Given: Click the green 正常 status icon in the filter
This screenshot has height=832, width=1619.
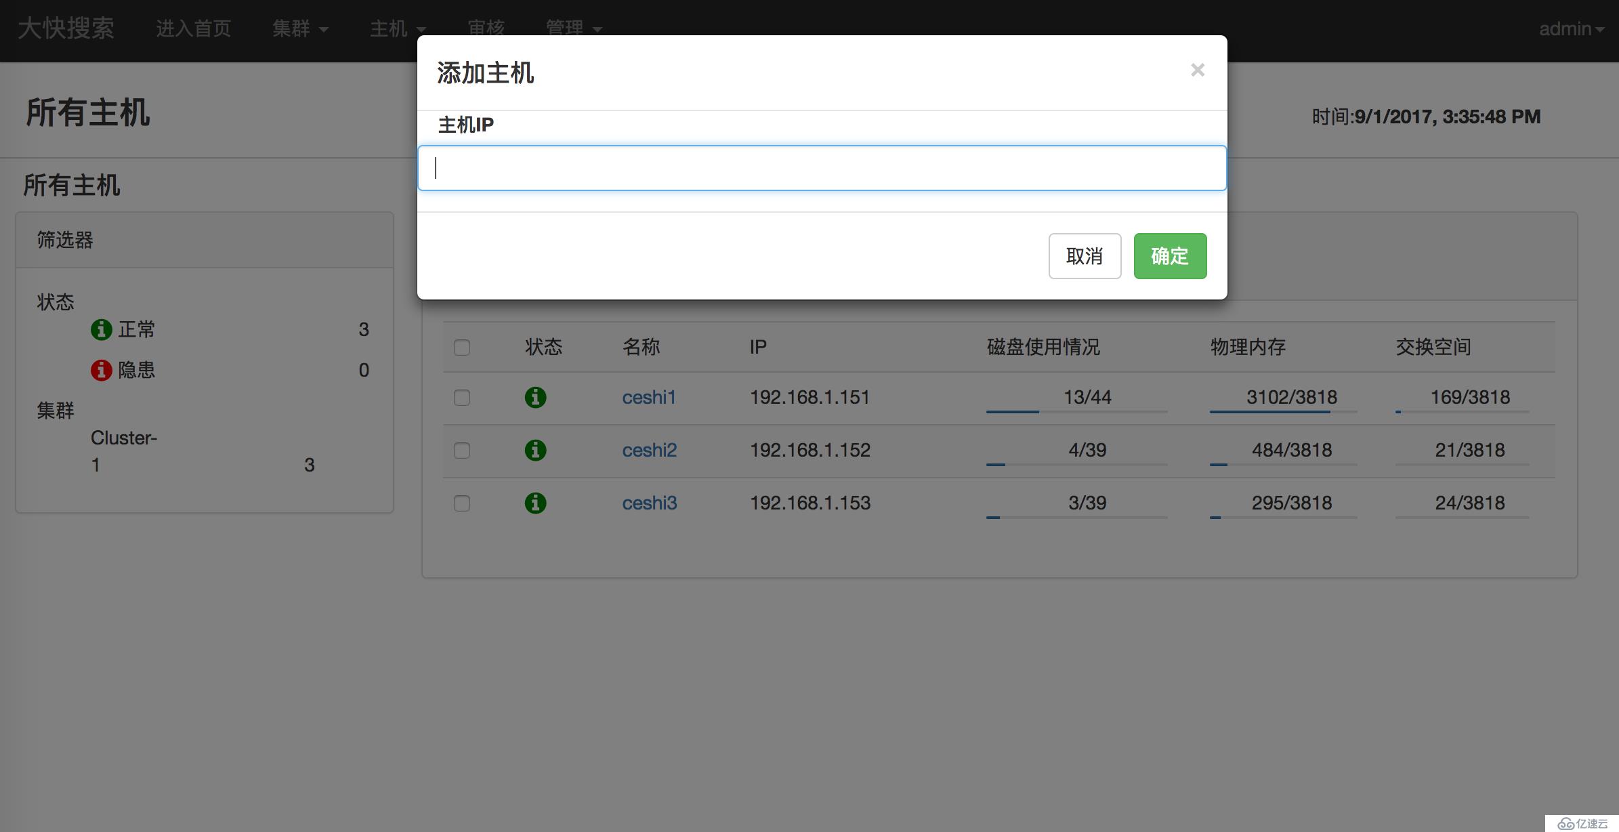Looking at the screenshot, I should [x=101, y=330].
